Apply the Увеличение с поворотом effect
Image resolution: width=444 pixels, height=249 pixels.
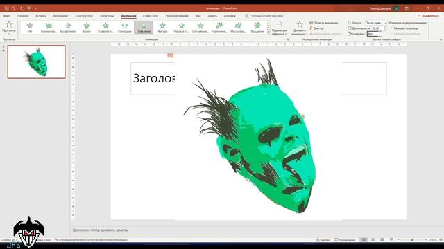[x=219, y=28]
